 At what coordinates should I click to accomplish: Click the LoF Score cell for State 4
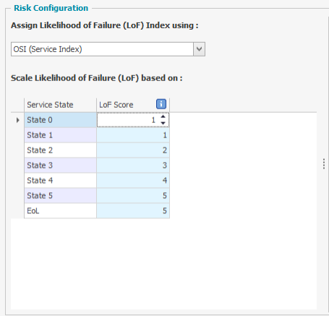pos(133,180)
